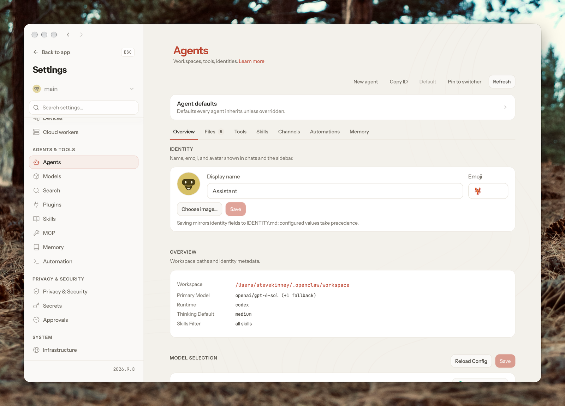The image size is (565, 406).
Task: Click the Reload Config button
Action: [471, 361]
